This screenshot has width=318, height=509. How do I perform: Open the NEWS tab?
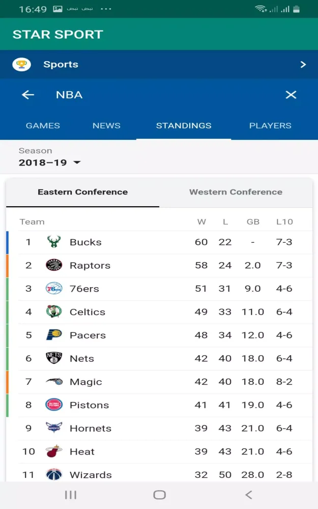click(x=106, y=126)
